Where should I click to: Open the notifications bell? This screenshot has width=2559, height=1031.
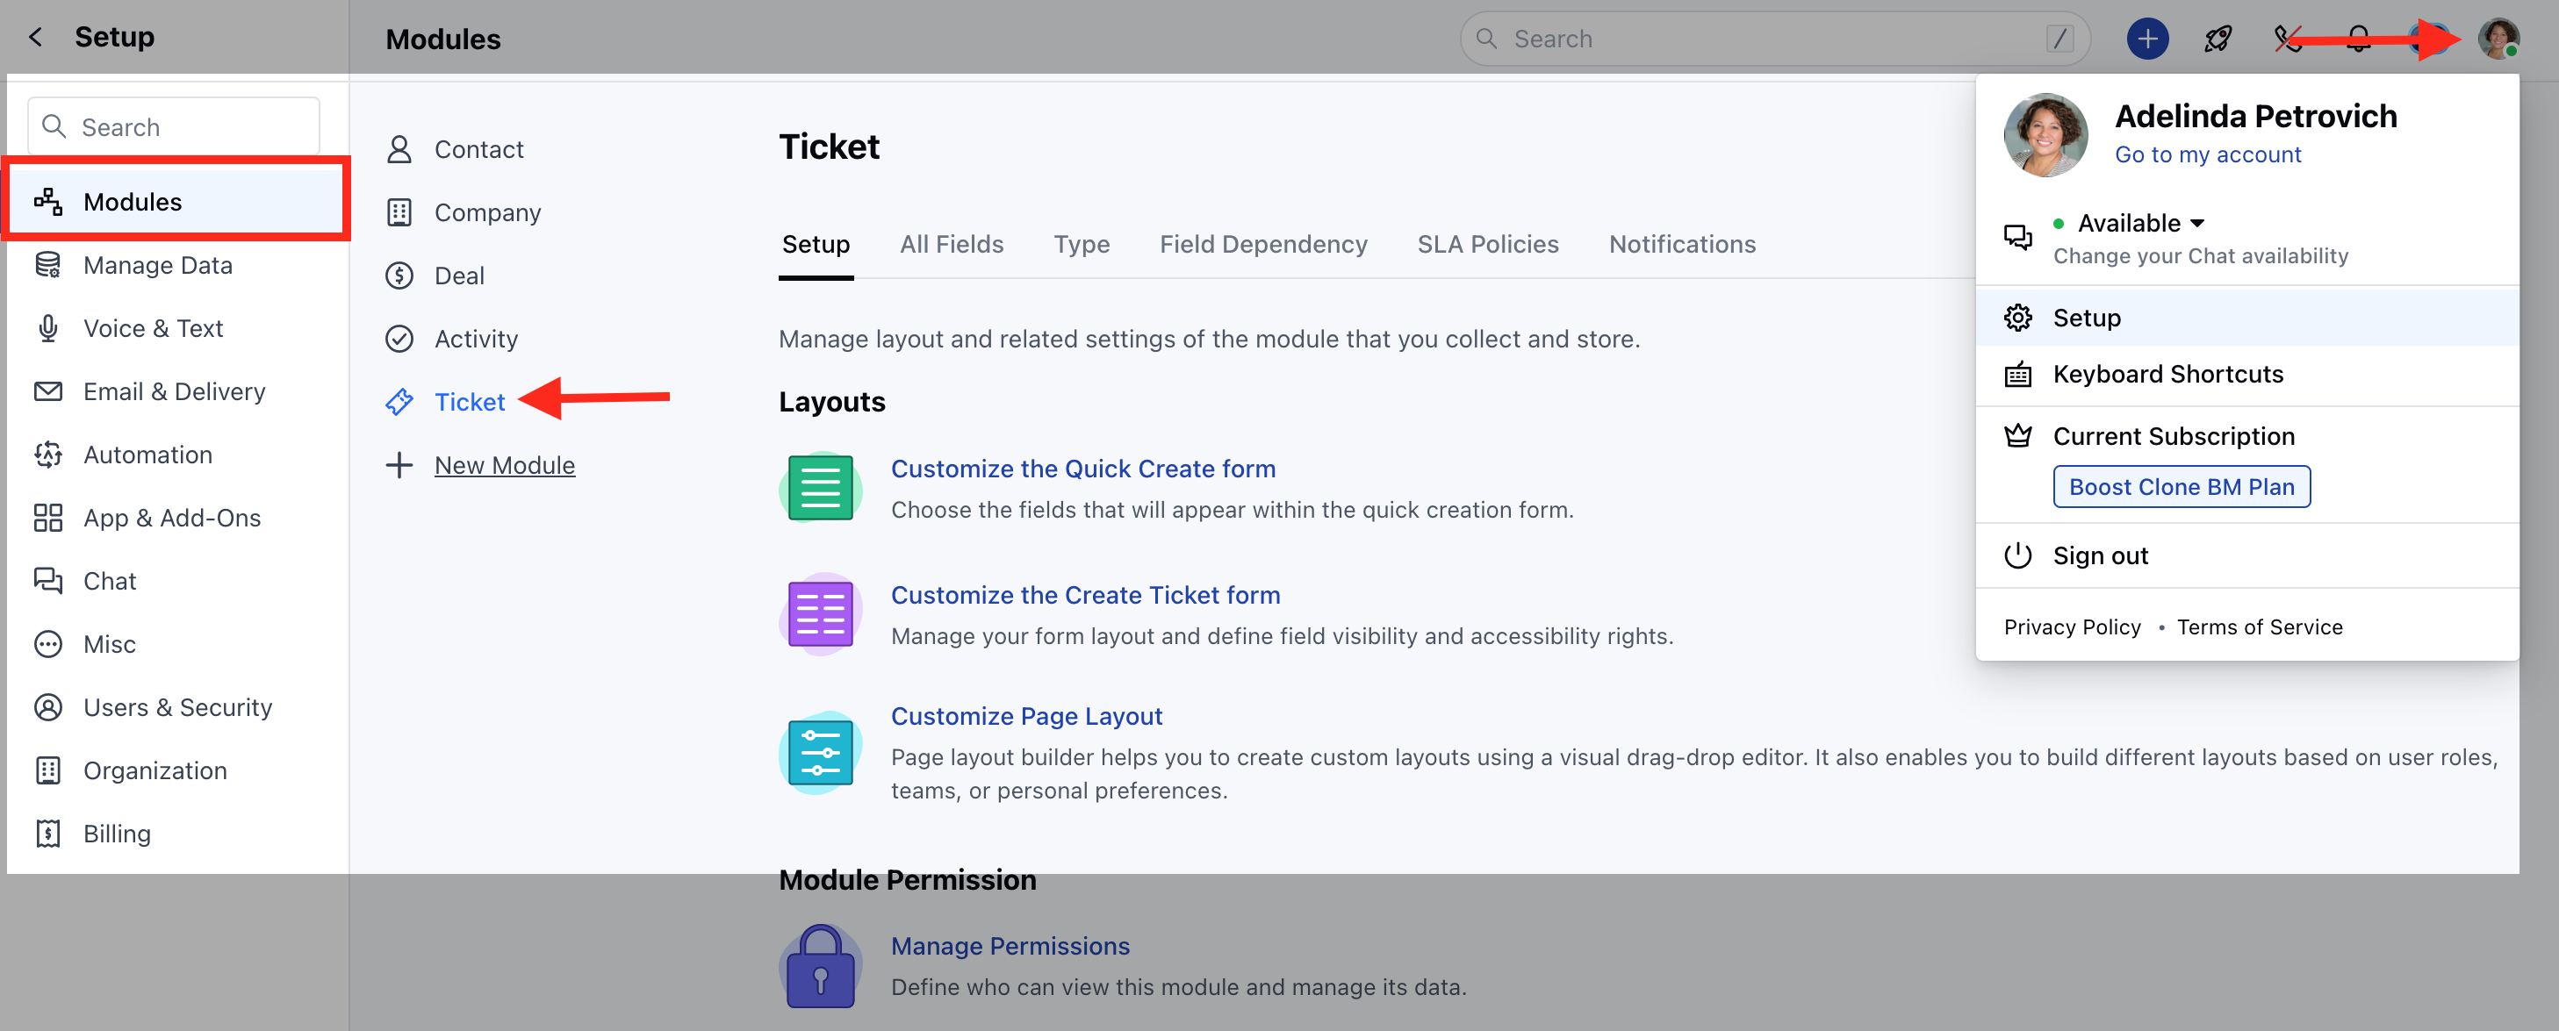pos(2358,39)
